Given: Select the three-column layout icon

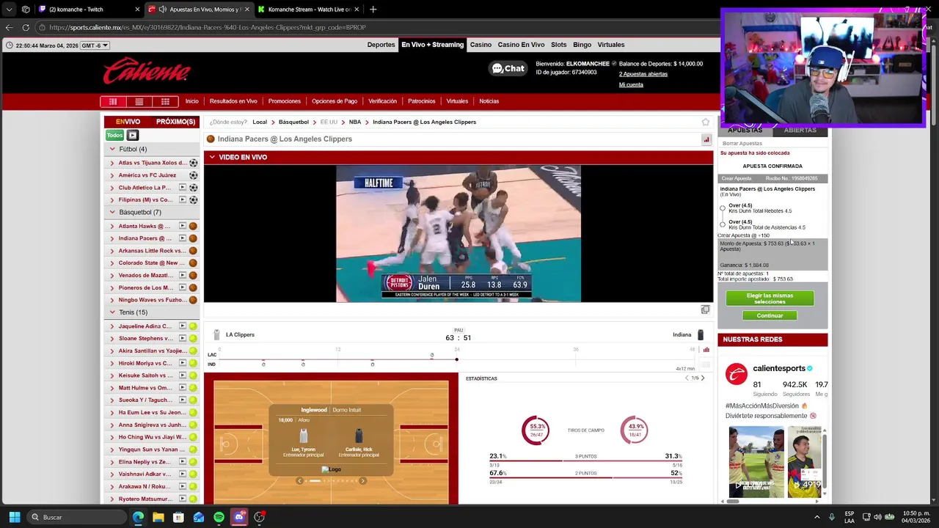Looking at the screenshot, I should [112, 101].
